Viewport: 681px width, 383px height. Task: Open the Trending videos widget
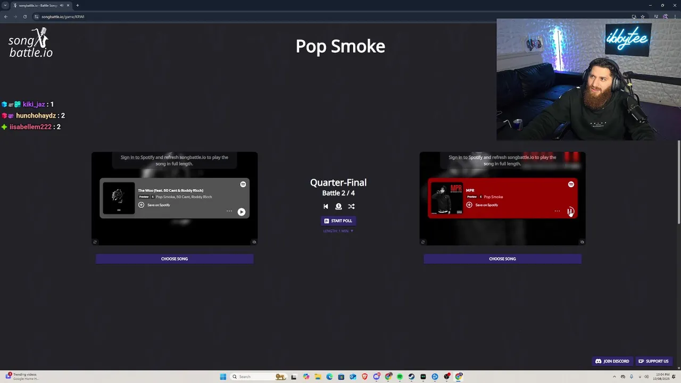(21, 377)
